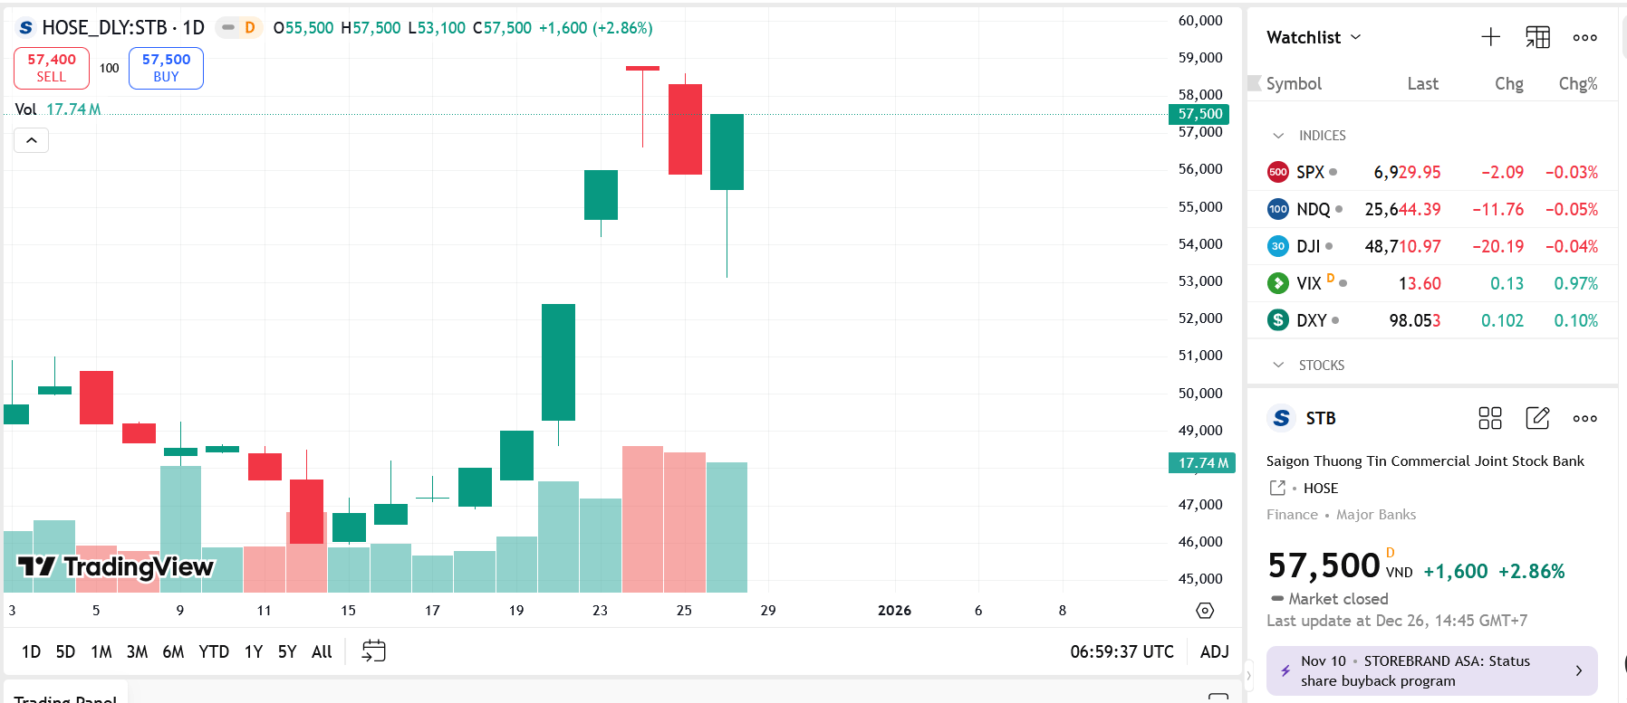This screenshot has height=703, width=1627.
Task: Open the Go to date calendar icon
Action: tap(373, 651)
